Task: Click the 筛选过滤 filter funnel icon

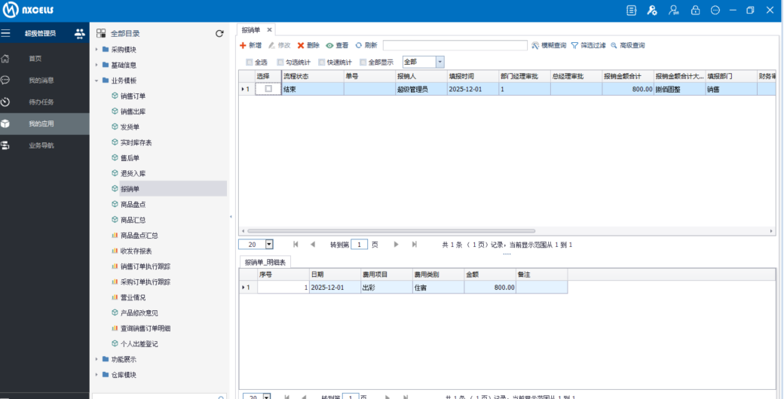Action: 574,45
